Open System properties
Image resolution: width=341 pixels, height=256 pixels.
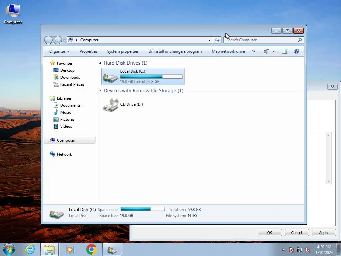(123, 51)
